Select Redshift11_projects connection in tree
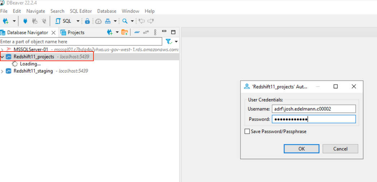The width and height of the screenshot is (377, 182). [34, 57]
